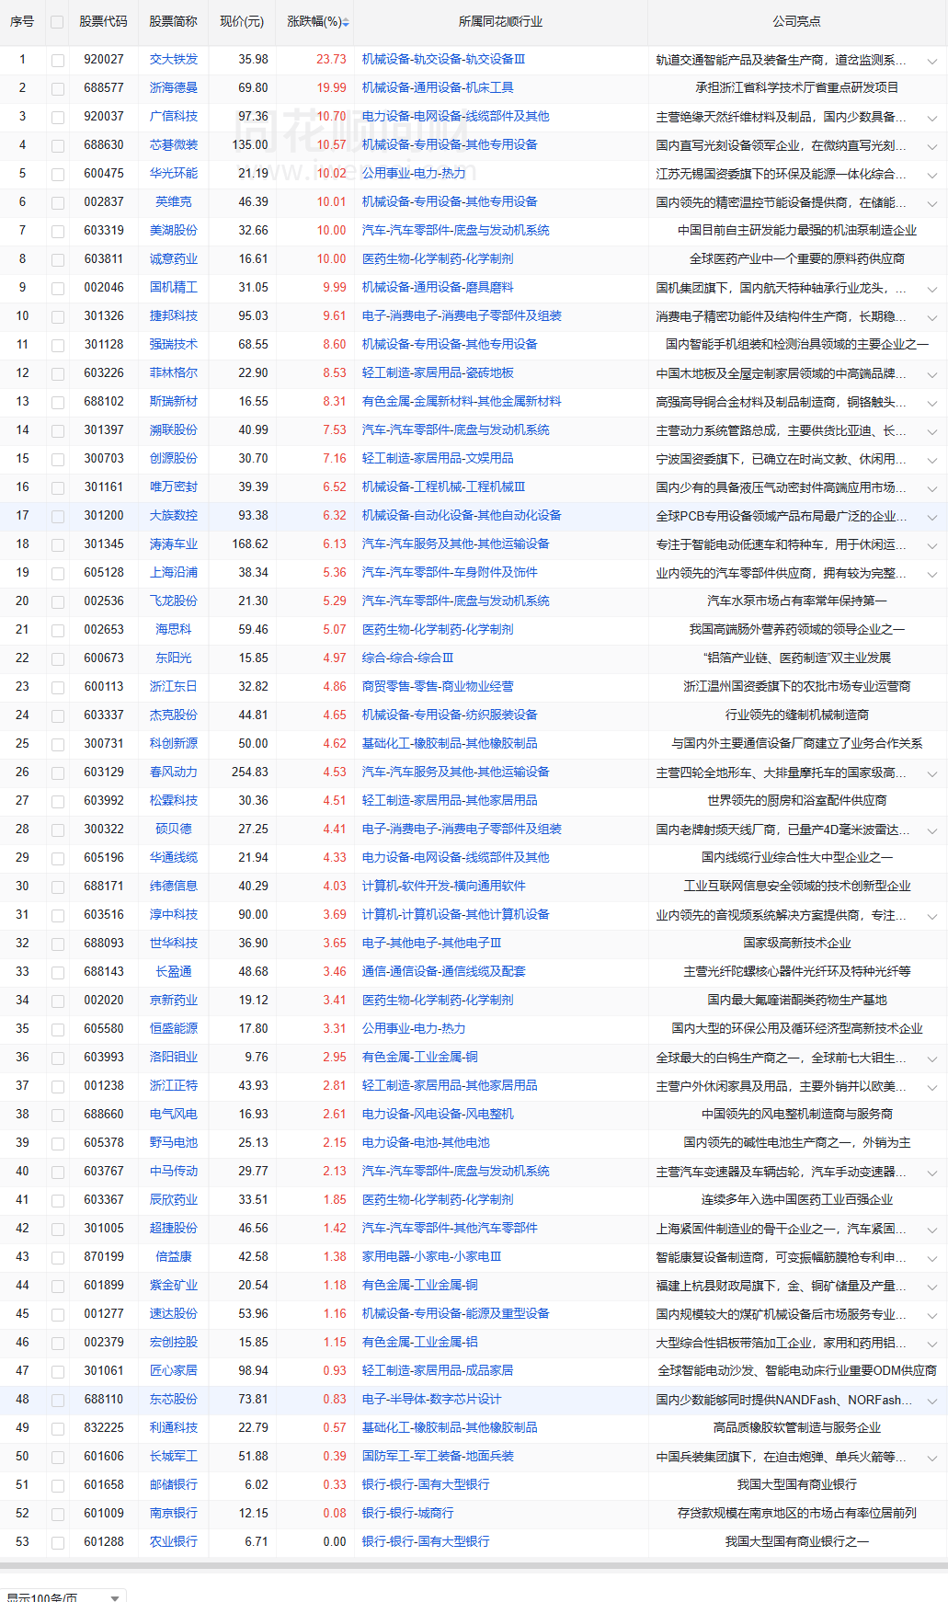Click the 序号 column header
This screenshot has width=948, height=1602.
pos(22,21)
